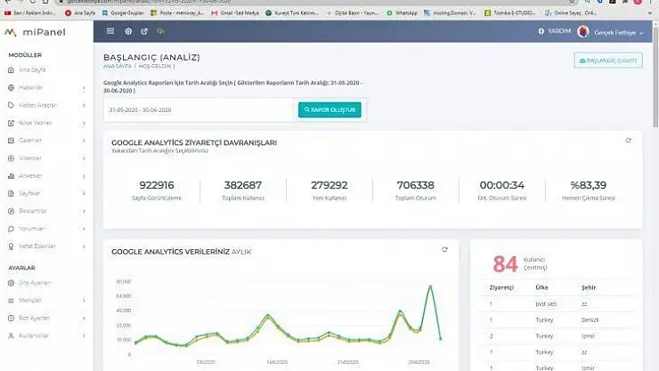Expand the Anketler submenu chevron
Image resolution: width=659 pixels, height=371 pixels.
coord(84,176)
